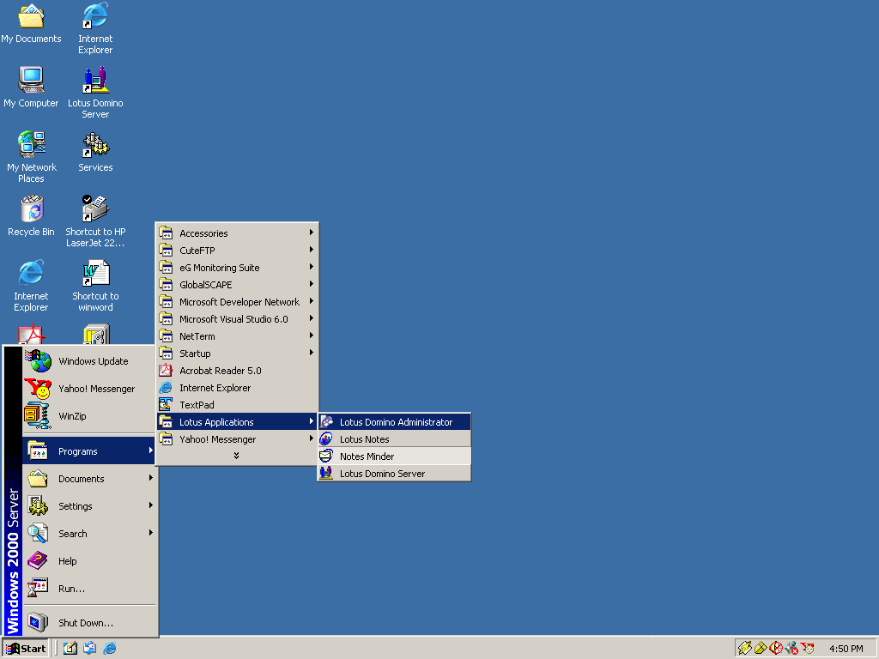
Task: Click the network tray icon with red X
Action: click(x=791, y=649)
